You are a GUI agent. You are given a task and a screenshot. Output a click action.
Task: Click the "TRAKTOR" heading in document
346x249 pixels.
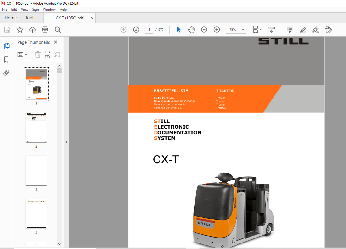225,91
